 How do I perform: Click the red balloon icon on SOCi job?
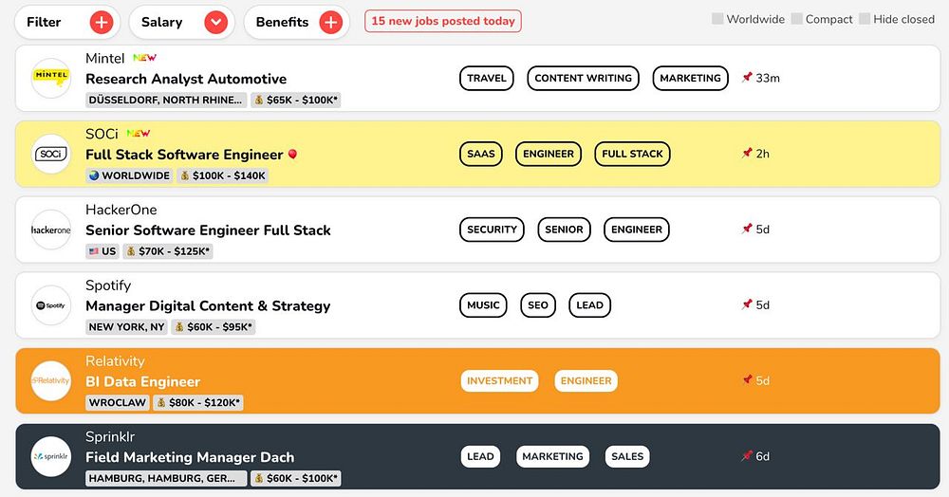(x=292, y=155)
